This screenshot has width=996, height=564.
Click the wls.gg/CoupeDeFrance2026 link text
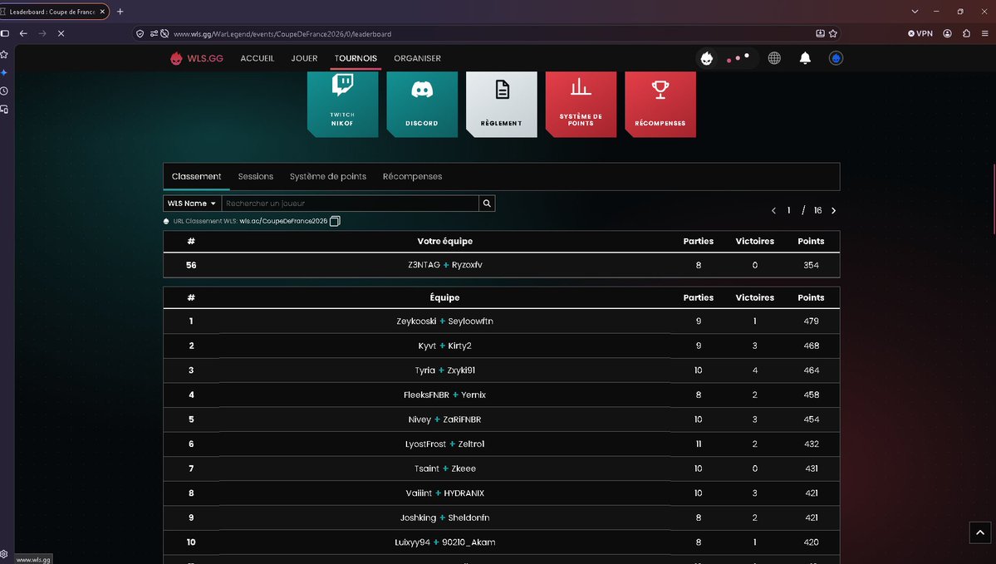[283, 221]
